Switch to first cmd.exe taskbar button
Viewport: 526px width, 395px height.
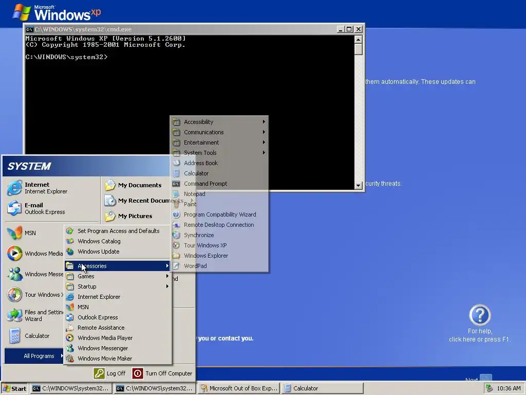70,389
